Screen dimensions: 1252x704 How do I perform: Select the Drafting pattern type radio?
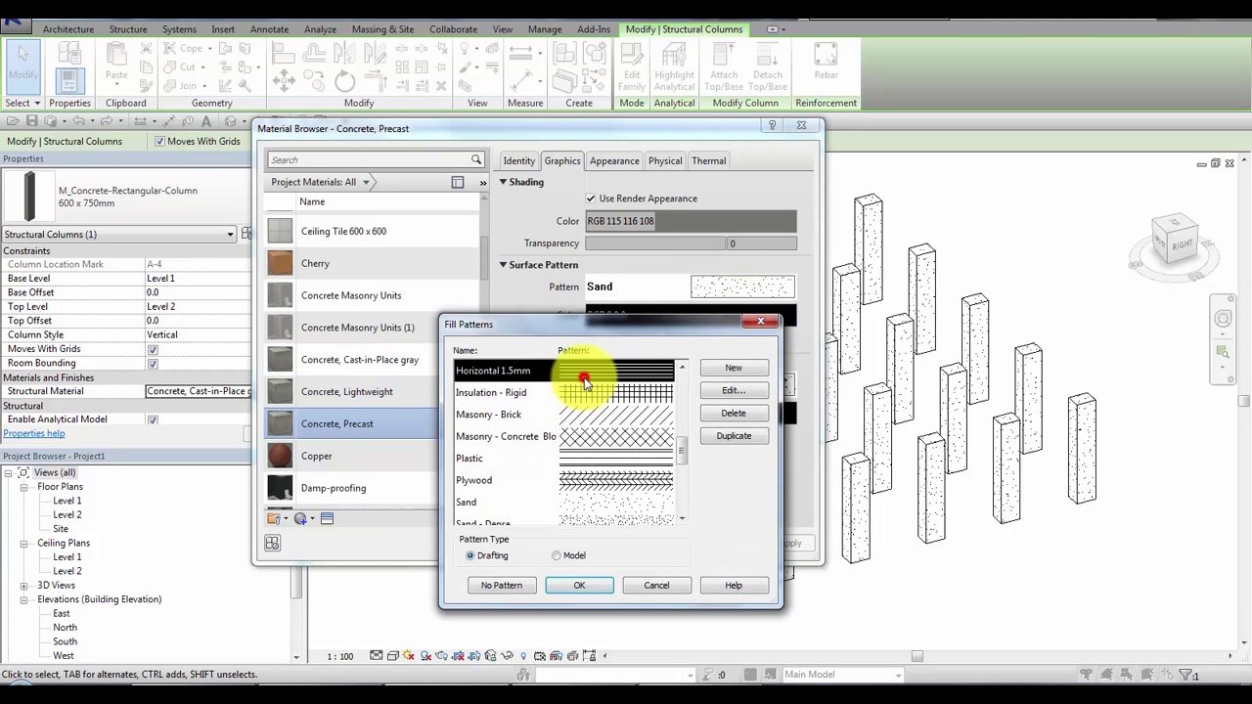[470, 555]
